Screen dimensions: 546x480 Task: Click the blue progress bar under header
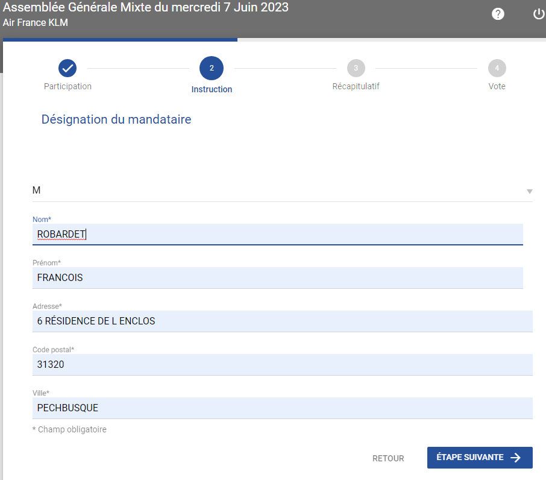120,40
